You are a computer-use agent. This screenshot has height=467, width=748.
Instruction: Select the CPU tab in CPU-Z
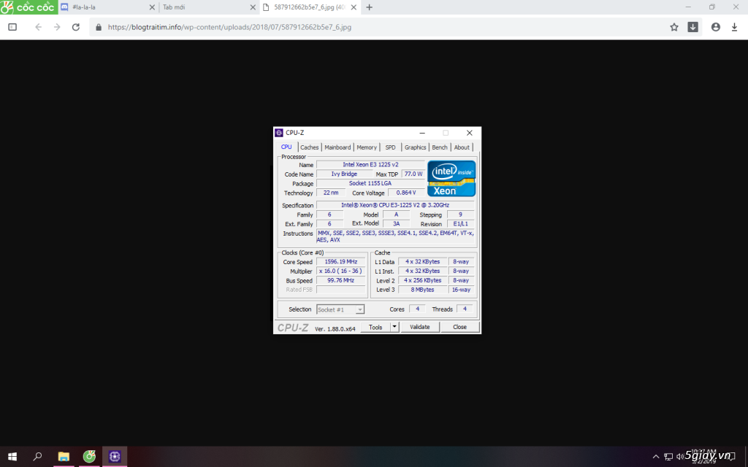pyautogui.click(x=286, y=147)
